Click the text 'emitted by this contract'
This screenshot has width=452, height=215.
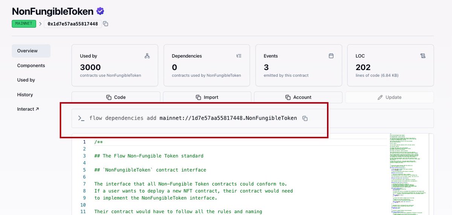click(286, 75)
